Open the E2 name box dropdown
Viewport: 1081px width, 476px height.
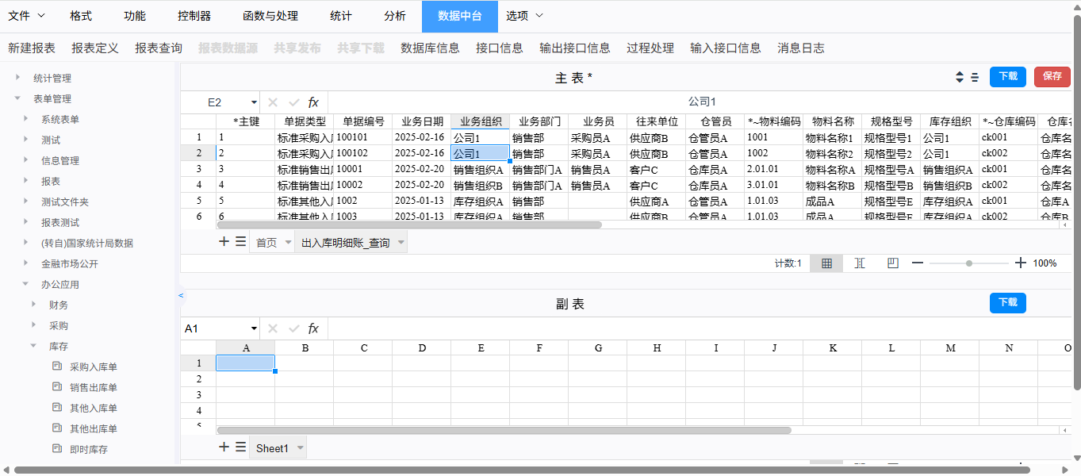254,102
